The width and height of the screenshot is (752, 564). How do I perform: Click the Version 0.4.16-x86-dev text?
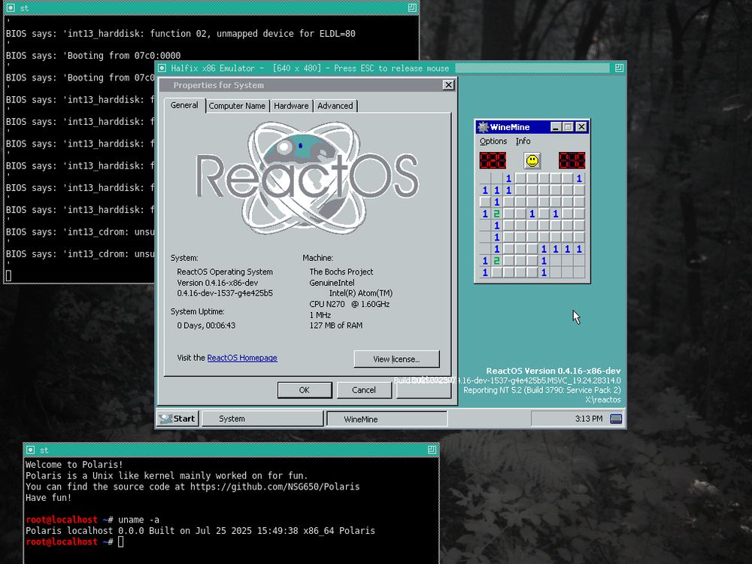coord(217,283)
